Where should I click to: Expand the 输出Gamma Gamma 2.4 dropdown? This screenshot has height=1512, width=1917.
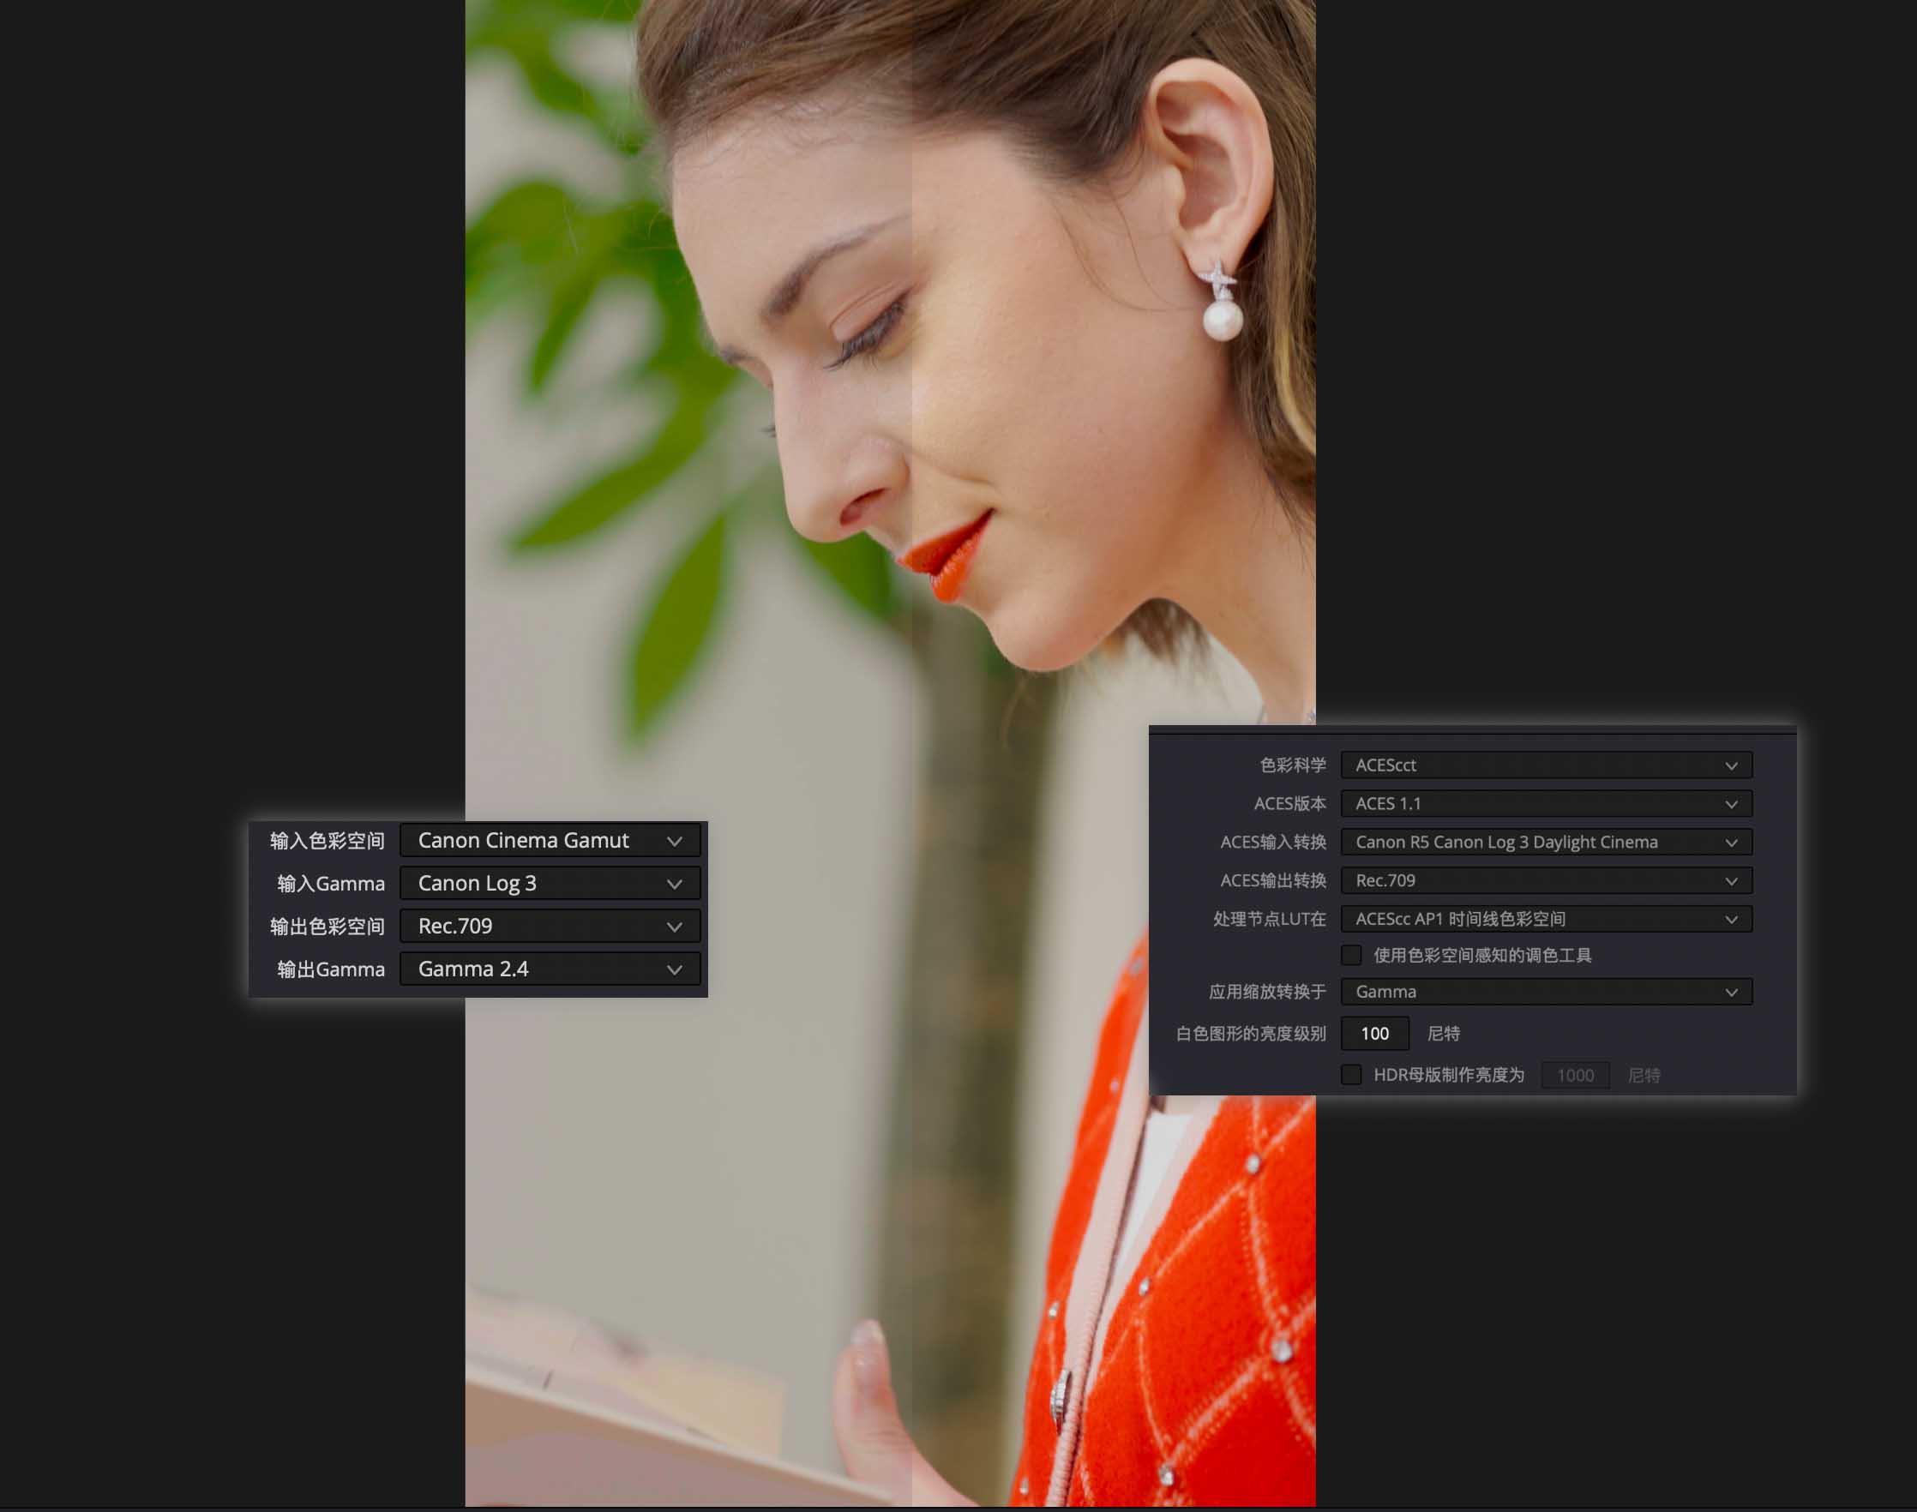tap(549, 969)
